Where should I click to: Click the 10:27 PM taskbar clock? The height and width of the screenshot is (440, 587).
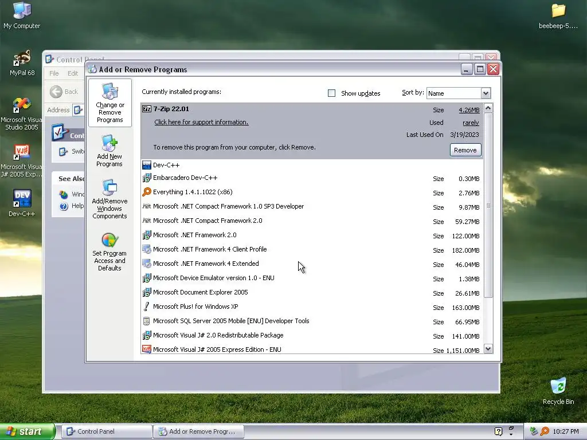[566, 431]
